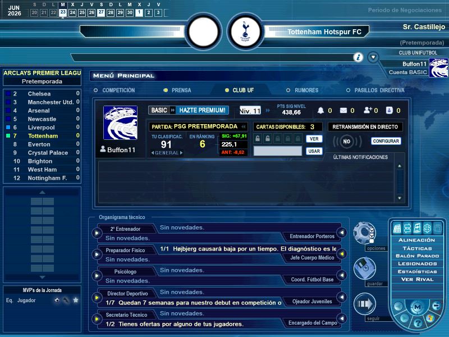Viewport: 449px width, 337px height.
Task: Expand the Secretario Técnico yellow arrow
Action: [x=97, y=318]
